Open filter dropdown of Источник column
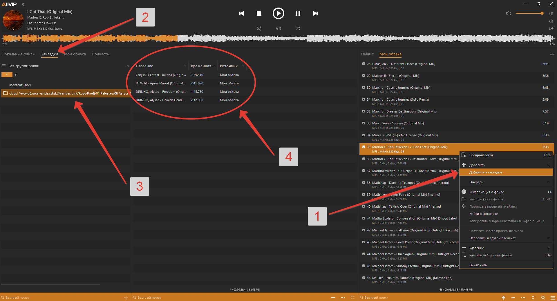This screenshot has height=301, width=557. click(x=243, y=66)
